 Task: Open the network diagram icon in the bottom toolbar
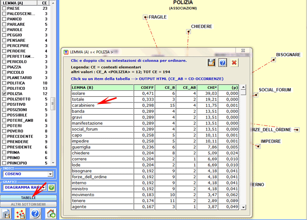(20, 214)
